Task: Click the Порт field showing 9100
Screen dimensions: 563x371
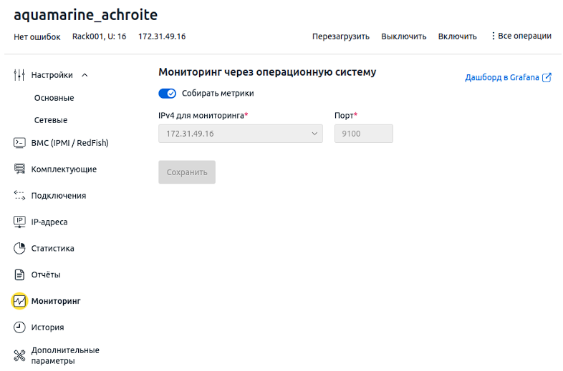Action: coord(364,134)
